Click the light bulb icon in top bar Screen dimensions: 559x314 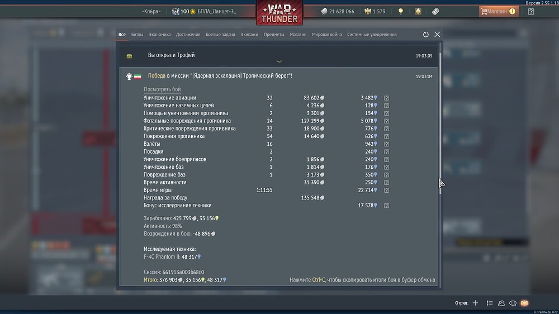pos(400,11)
